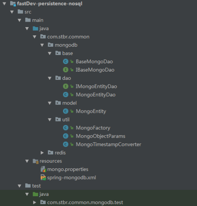
Task: Select the redis package label
Action: (x=60, y=153)
